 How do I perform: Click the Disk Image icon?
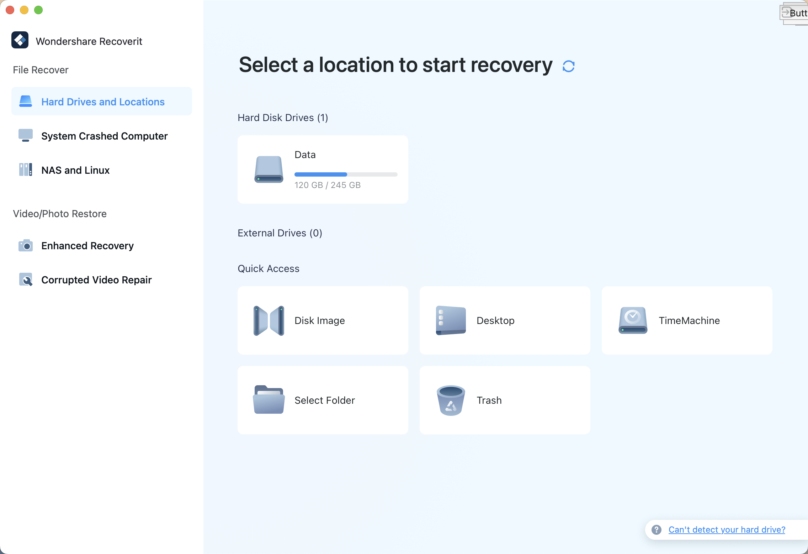tap(269, 320)
